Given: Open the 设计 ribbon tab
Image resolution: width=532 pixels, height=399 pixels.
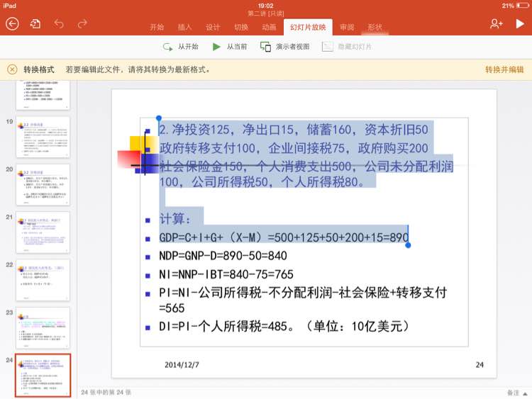Looking at the screenshot, I should tap(213, 27).
